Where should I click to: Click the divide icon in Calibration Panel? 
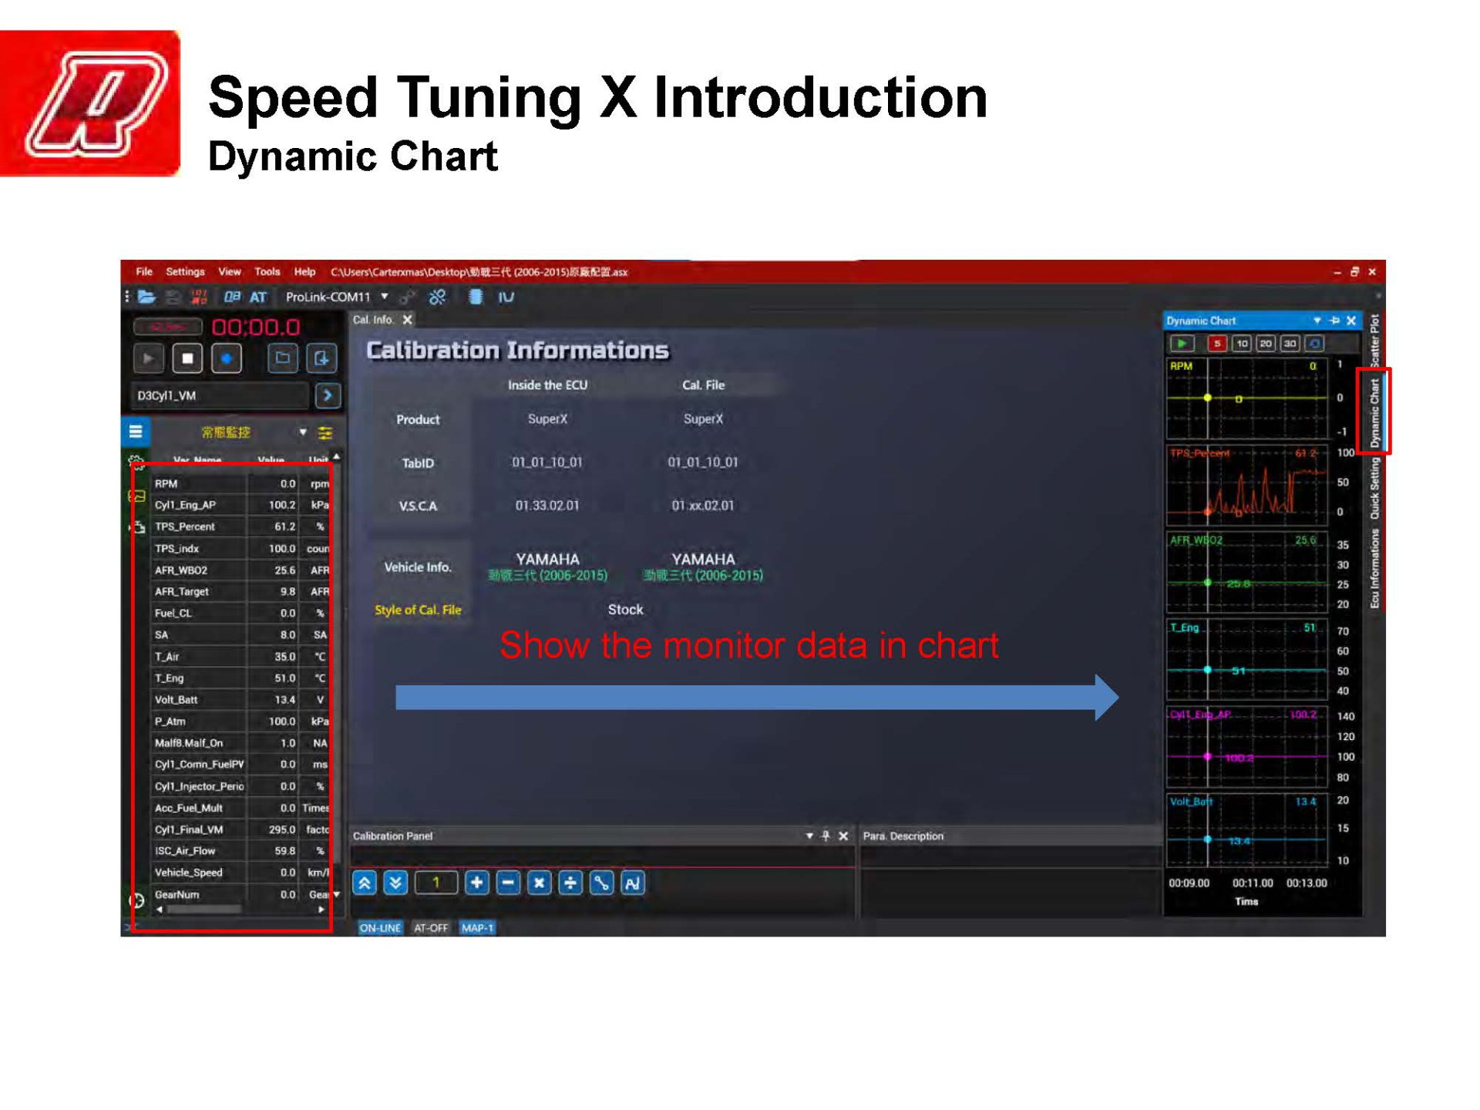(x=570, y=883)
